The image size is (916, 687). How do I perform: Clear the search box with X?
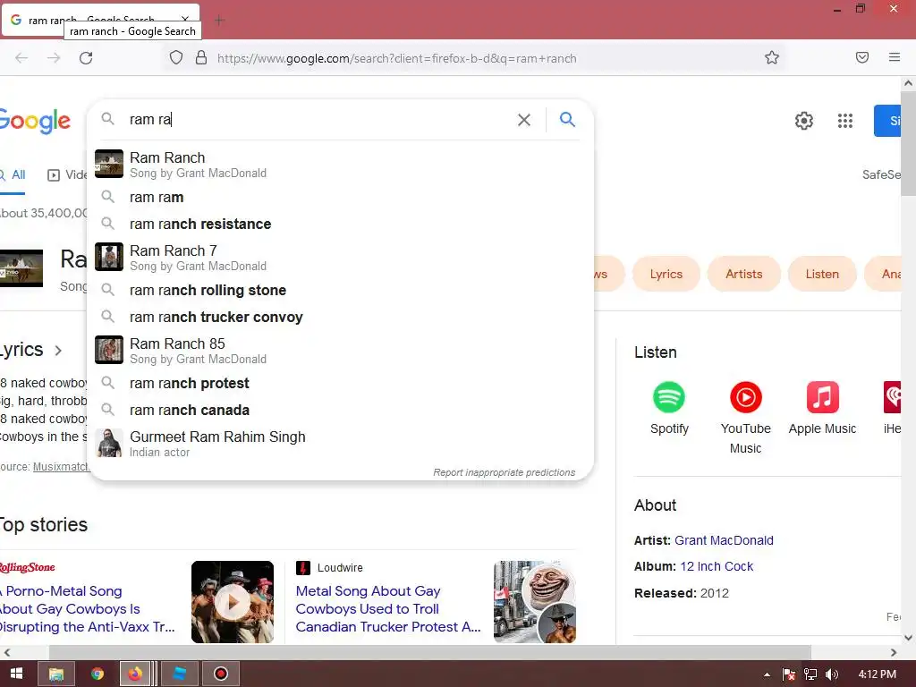tap(524, 120)
